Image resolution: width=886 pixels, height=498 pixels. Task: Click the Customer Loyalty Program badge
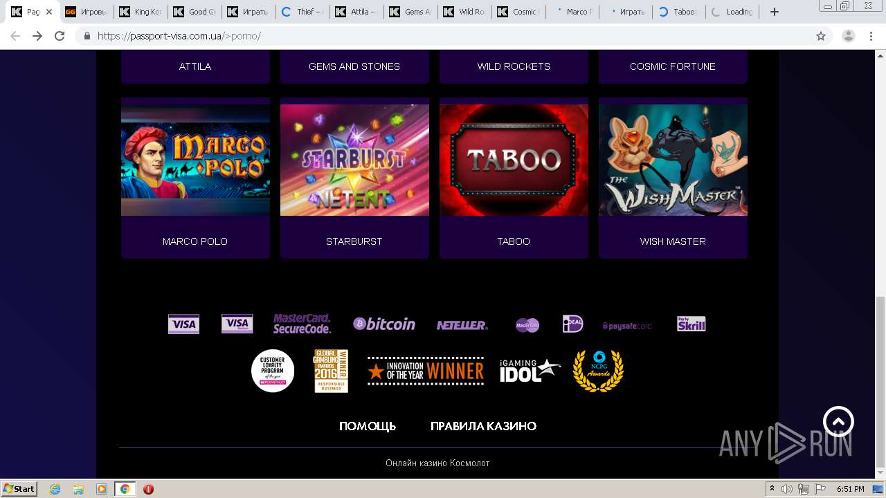click(x=273, y=371)
